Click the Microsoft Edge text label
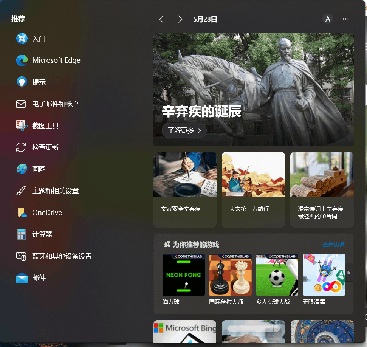Screen dimensions: 367x347 [56, 60]
